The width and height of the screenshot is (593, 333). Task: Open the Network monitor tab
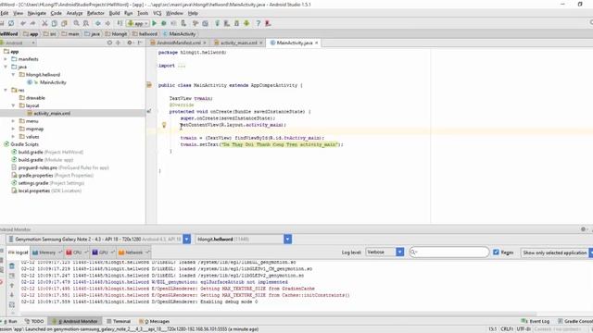133,253
